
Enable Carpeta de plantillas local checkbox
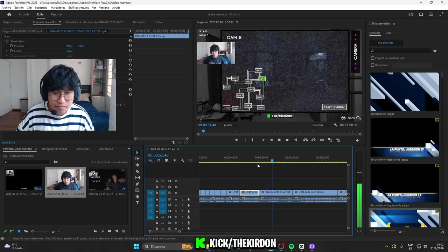(x=372, y=58)
